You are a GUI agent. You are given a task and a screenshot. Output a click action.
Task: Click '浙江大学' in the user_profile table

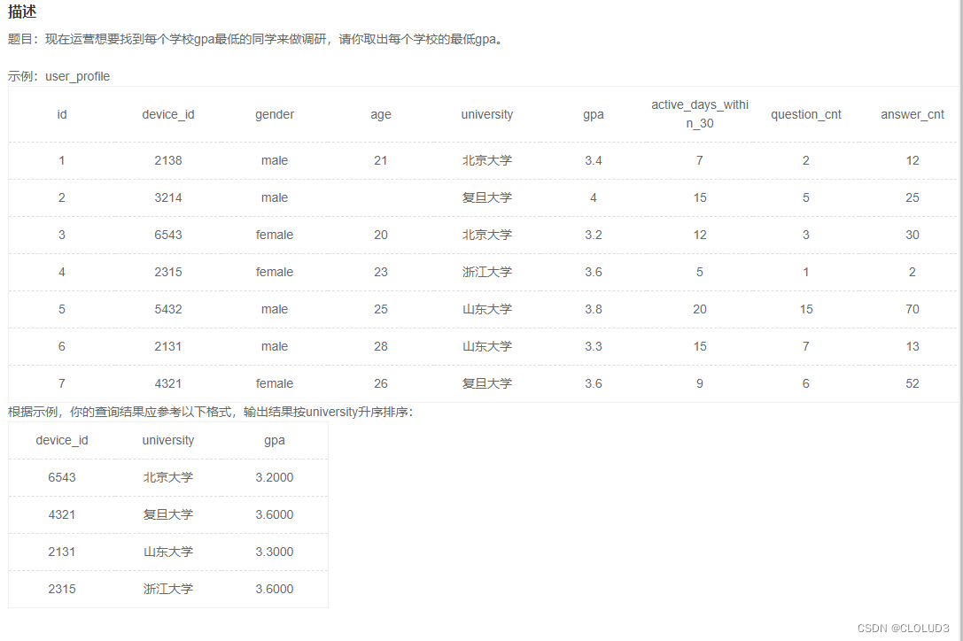click(487, 272)
